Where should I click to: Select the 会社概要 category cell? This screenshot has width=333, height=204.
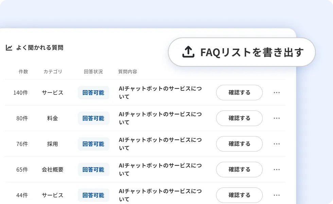coord(53,170)
